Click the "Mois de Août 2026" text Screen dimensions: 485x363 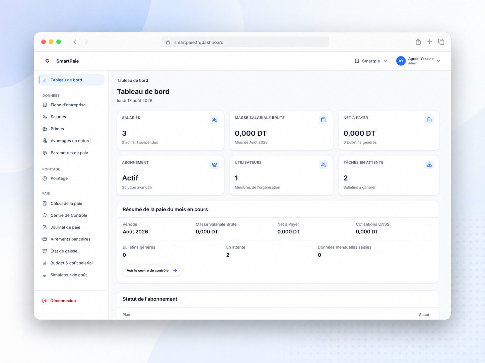251,142
